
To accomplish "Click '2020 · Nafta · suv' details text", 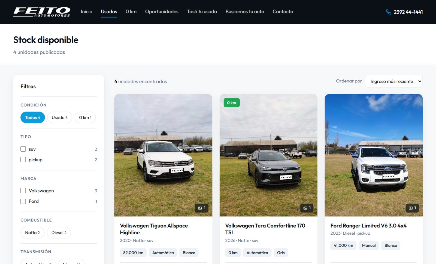I will (137, 241).
